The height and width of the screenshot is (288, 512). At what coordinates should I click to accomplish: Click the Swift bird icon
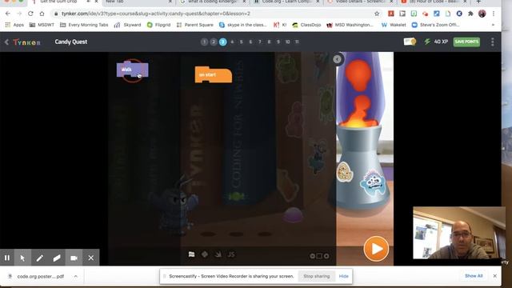218,254
